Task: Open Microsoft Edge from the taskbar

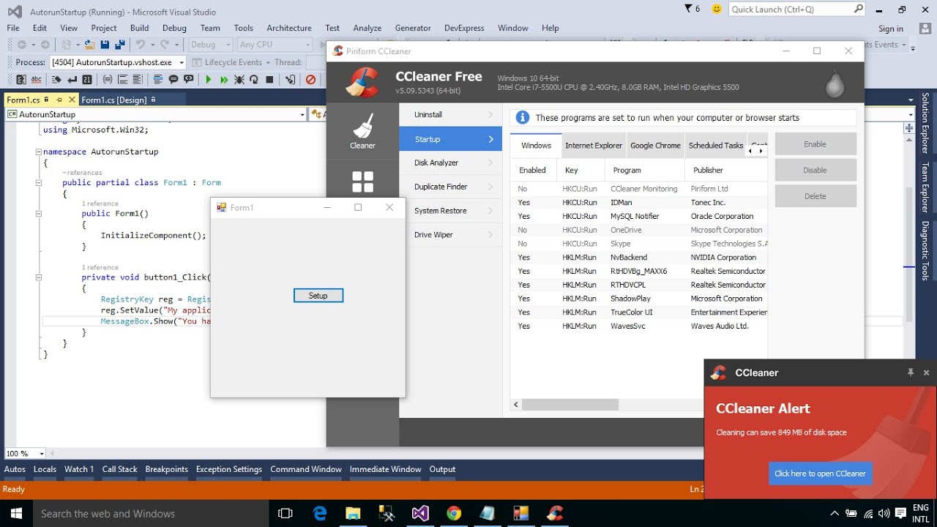Action: (320, 513)
